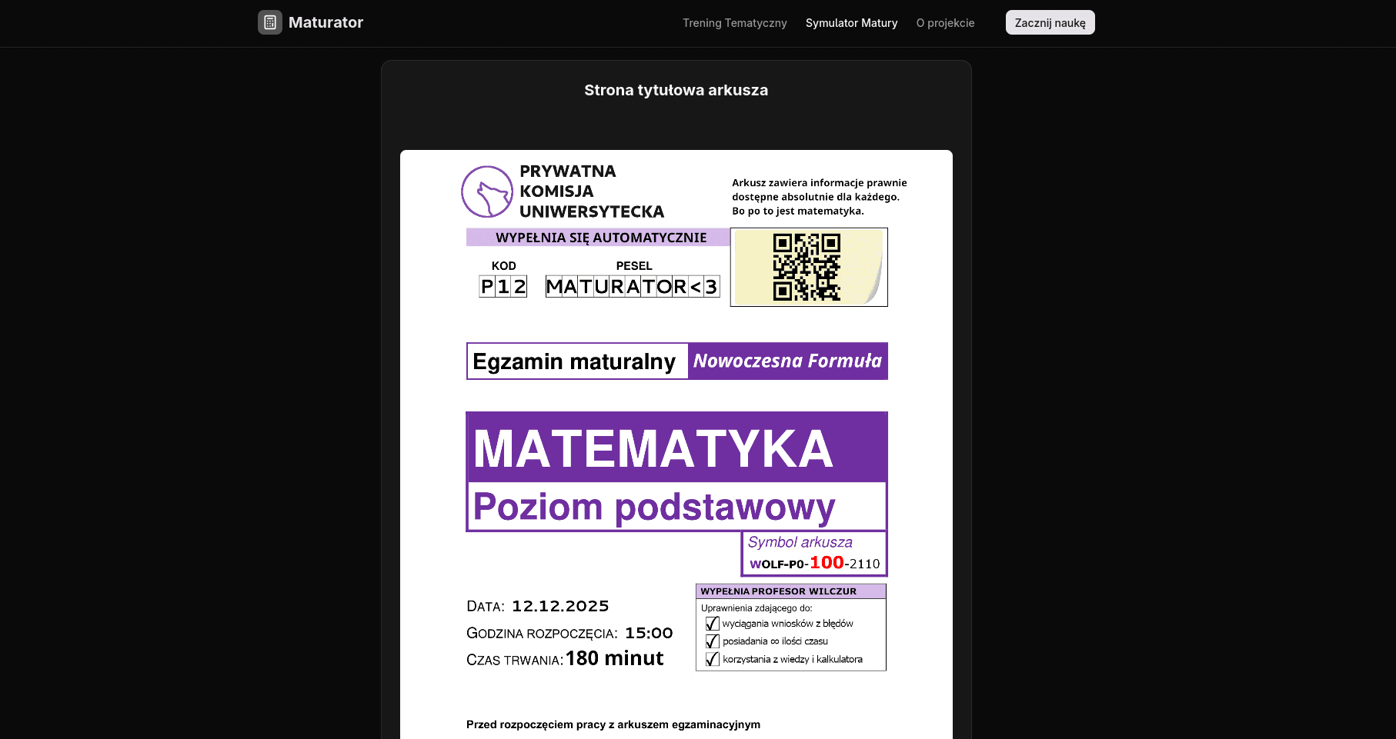Click the Nowoczesna Formuła badge
1396x739 pixels.
787,361
